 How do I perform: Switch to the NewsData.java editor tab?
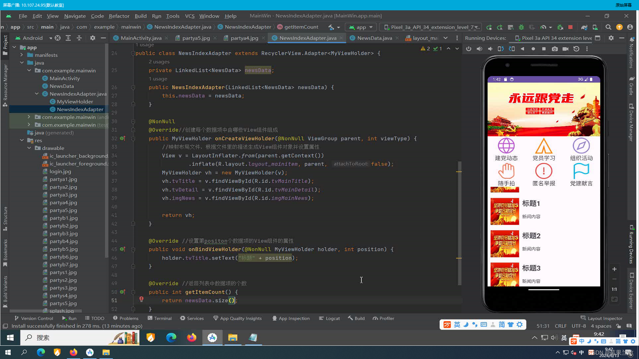[373, 38]
